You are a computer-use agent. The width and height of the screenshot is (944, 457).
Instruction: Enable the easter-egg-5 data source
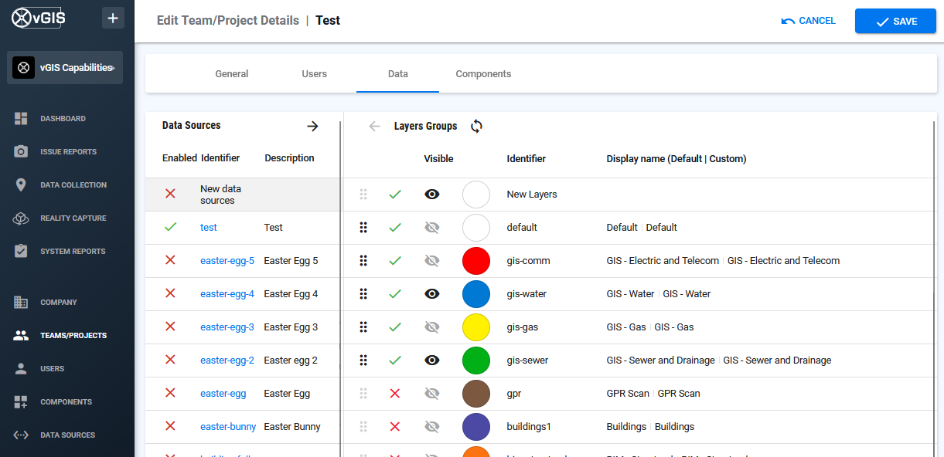[x=171, y=260]
